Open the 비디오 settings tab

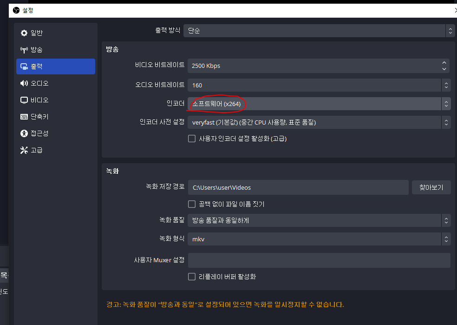(56, 100)
